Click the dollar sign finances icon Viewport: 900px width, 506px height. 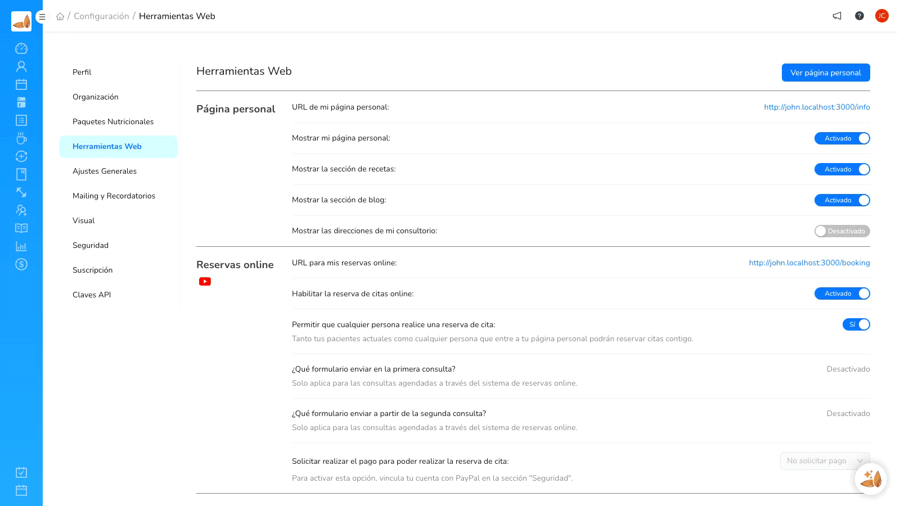(x=21, y=264)
